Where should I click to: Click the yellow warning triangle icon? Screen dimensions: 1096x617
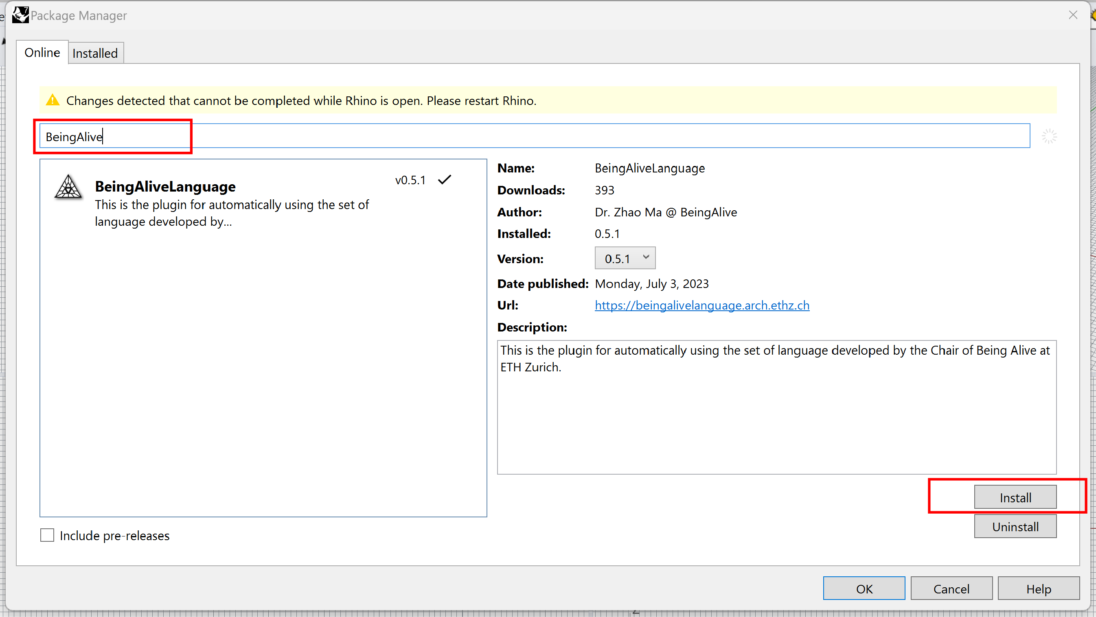[x=53, y=100]
